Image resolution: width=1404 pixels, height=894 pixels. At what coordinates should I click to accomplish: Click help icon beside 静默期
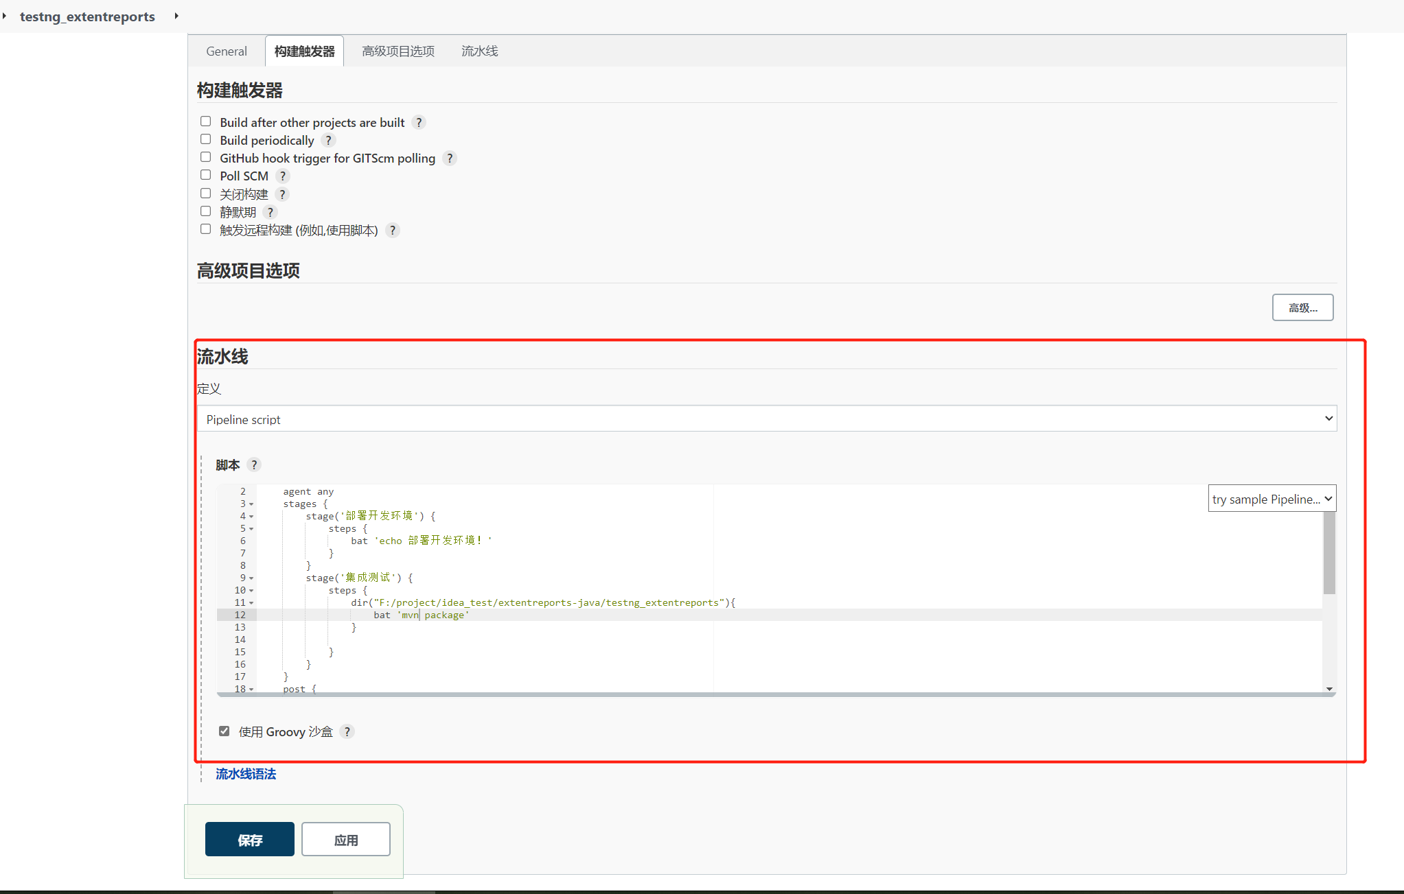coord(270,212)
